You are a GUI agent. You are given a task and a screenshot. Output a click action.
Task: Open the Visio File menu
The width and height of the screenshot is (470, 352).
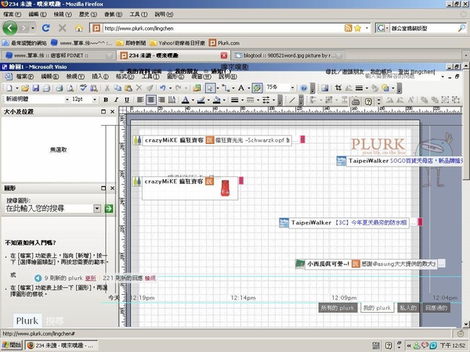click(x=24, y=77)
